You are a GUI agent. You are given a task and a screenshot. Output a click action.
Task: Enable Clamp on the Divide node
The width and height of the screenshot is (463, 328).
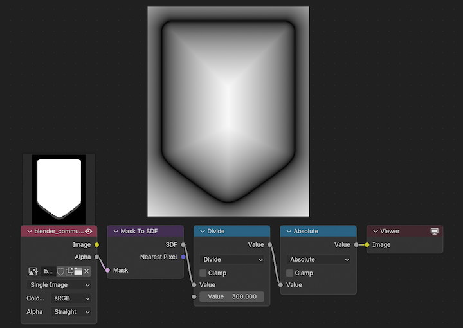coord(203,273)
